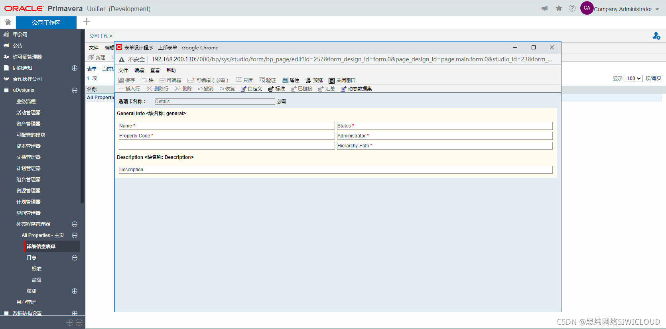Click the browser address bar URL

pyautogui.click(x=352, y=59)
